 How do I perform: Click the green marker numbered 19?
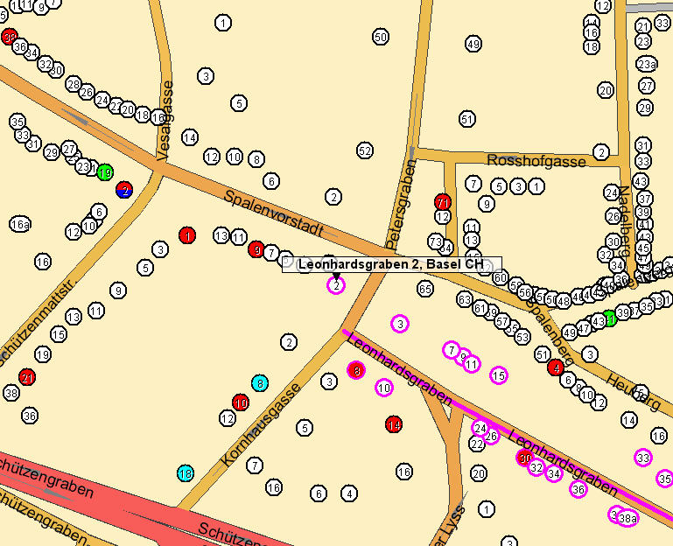[105, 172]
